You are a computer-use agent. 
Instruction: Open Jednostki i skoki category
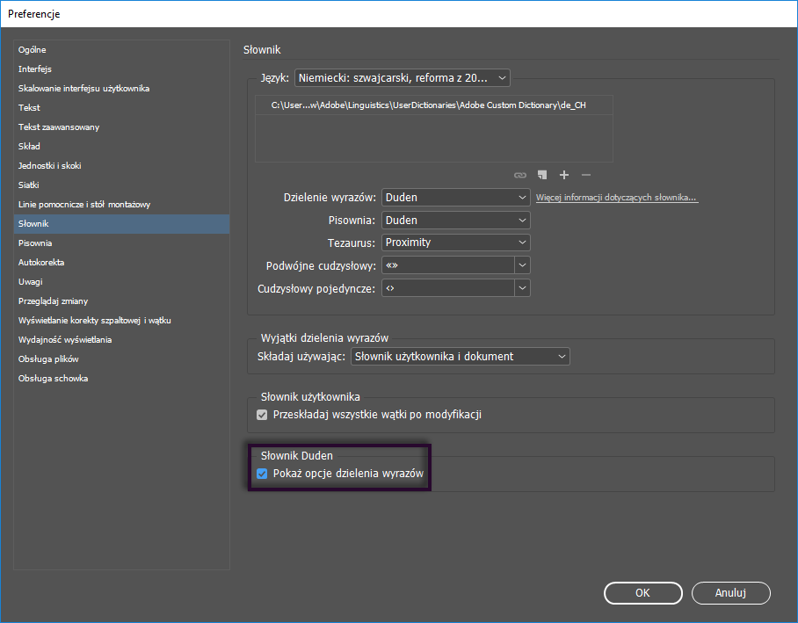pos(121,166)
